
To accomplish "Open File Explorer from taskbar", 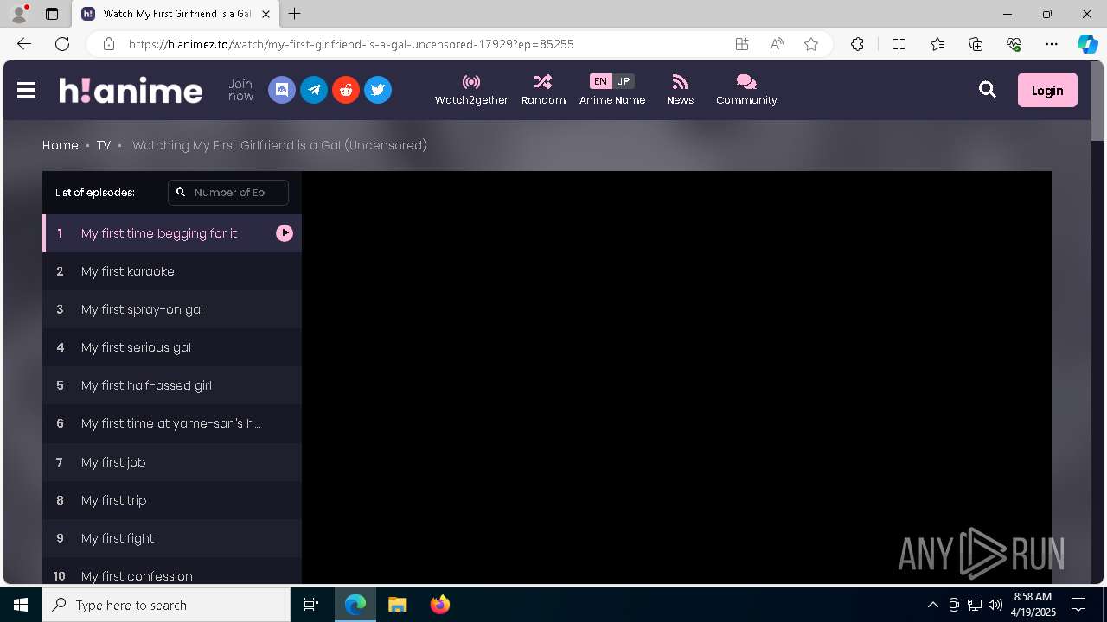I will [398, 605].
